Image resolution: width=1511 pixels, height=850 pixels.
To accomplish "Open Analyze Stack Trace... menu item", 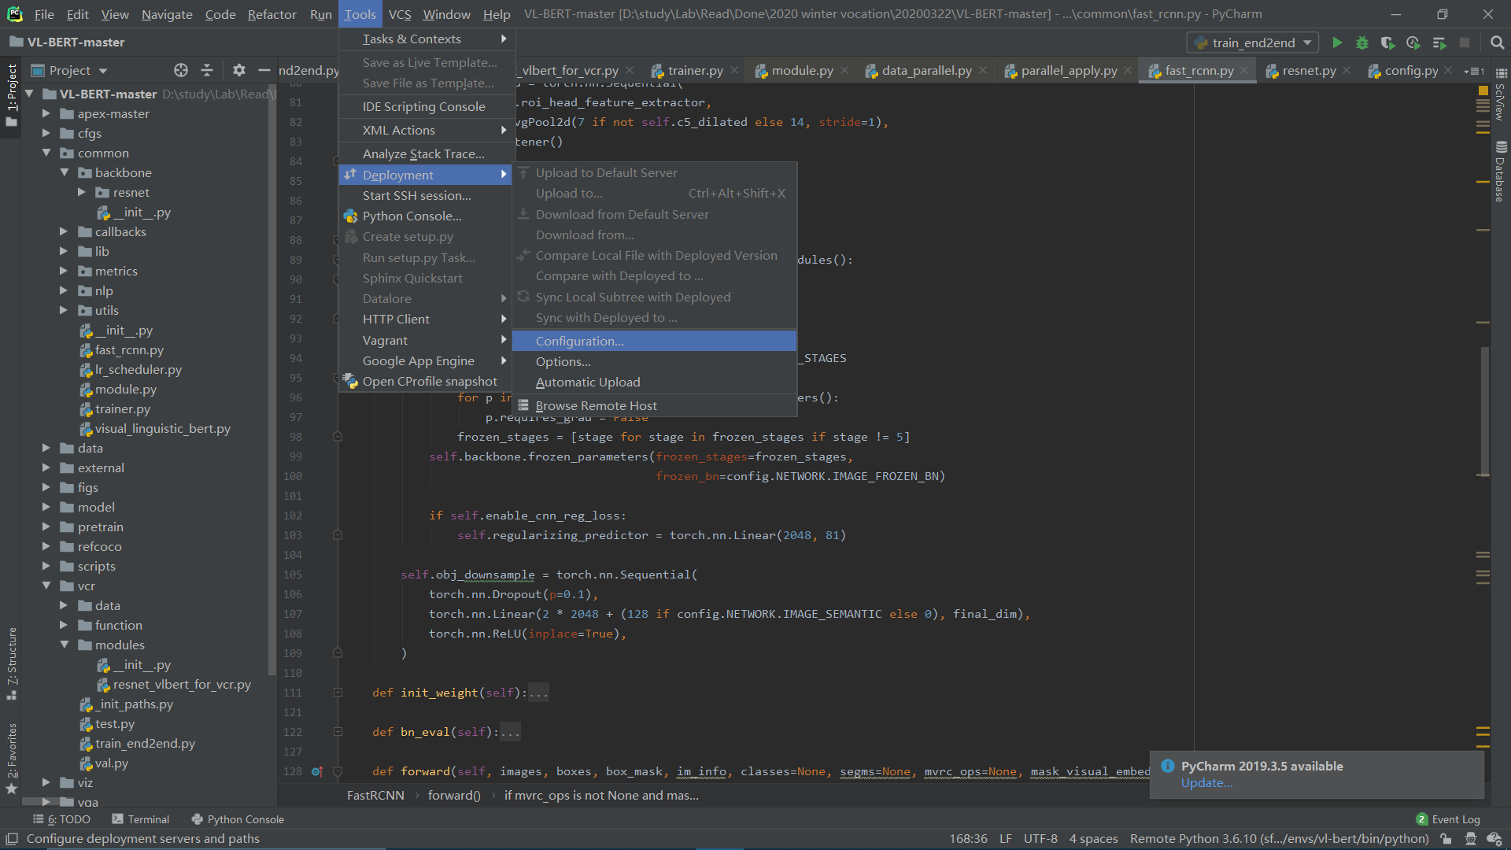I will point(425,153).
